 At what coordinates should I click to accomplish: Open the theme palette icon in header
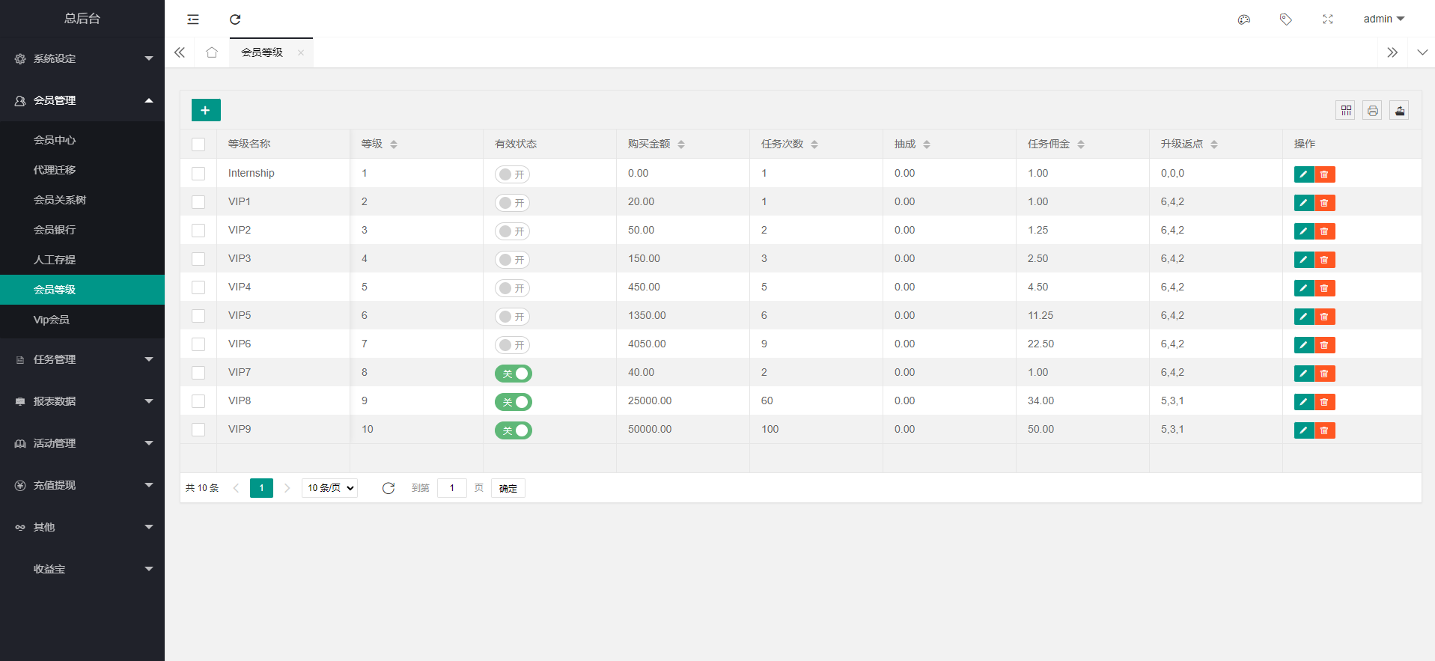1244,19
